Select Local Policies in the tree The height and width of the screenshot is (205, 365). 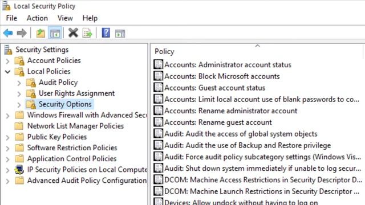(49, 71)
